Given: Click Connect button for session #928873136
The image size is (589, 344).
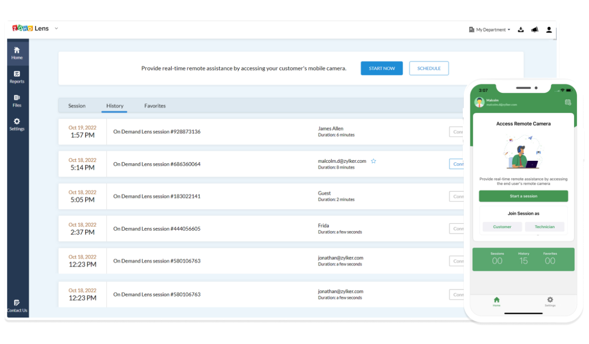Looking at the screenshot, I should (457, 132).
